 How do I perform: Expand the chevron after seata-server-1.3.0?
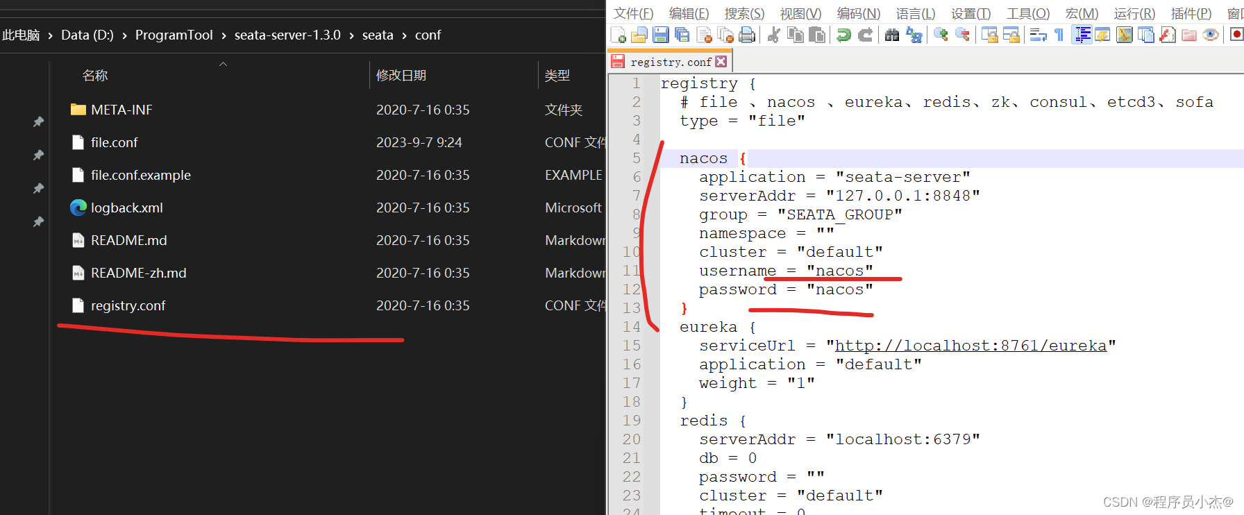(351, 35)
